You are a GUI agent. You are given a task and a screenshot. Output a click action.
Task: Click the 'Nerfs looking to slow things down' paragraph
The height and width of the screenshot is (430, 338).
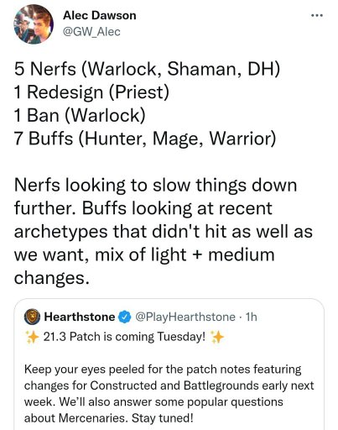click(164, 231)
